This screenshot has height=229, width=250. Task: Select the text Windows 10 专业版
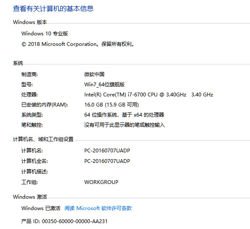click(44, 33)
